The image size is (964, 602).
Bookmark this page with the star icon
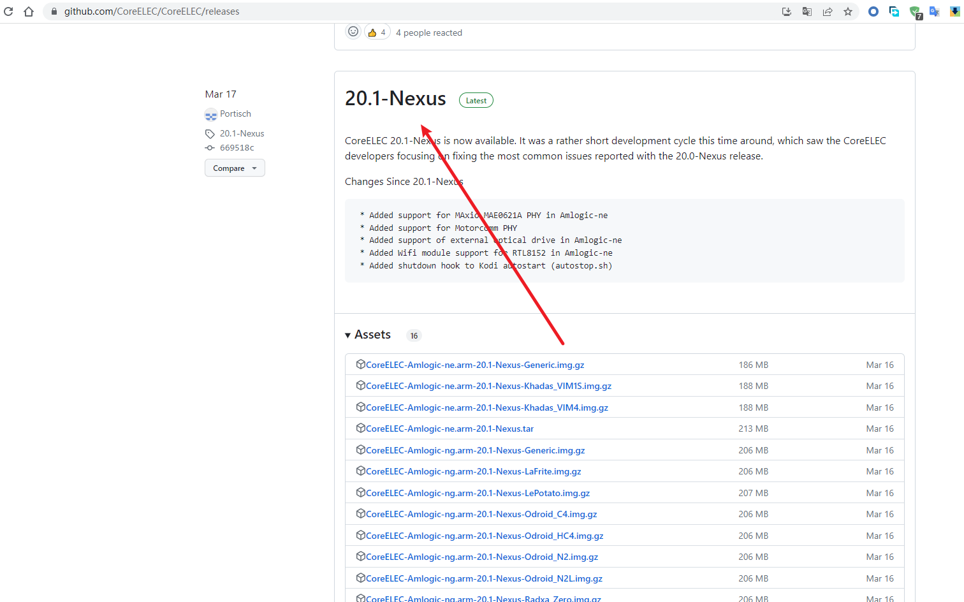coord(848,11)
